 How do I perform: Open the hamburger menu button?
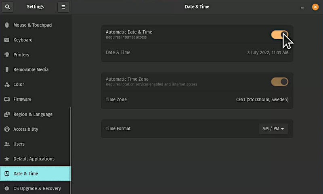tap(63, 7)
